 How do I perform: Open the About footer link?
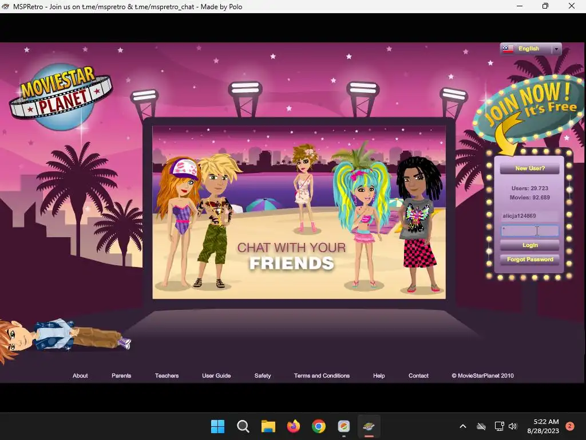80,376
